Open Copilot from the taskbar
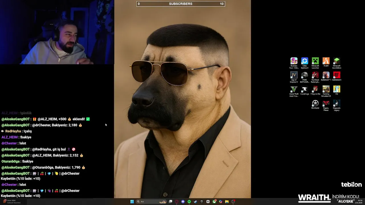The image size is (365, 205). click(x=220, y=202)
